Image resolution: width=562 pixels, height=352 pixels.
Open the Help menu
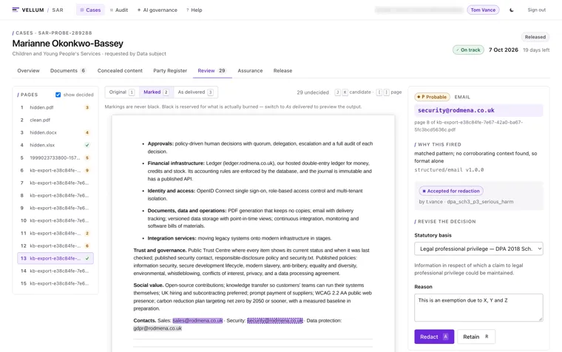click(x=194, y=10)
